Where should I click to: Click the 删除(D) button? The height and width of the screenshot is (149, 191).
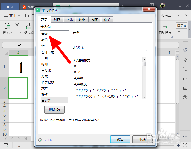[54, 110]
